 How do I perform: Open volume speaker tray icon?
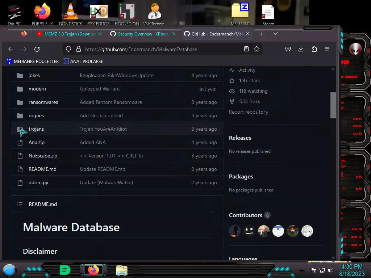tap(330, 270)
